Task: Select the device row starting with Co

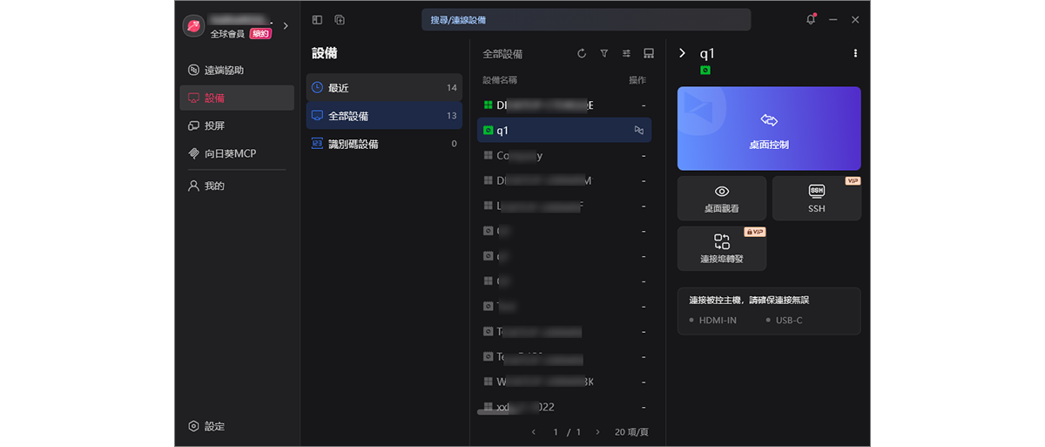Action: [x=564, y=156]
